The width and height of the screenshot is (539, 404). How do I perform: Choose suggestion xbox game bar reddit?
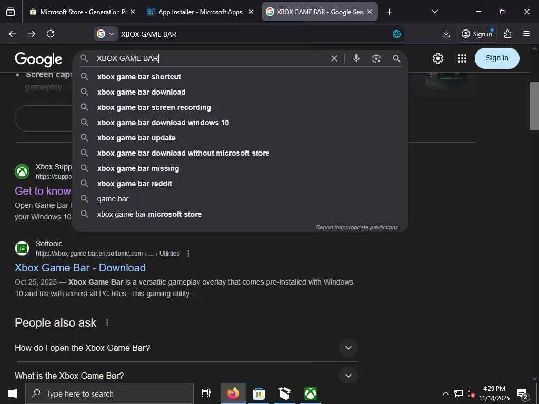240,184
